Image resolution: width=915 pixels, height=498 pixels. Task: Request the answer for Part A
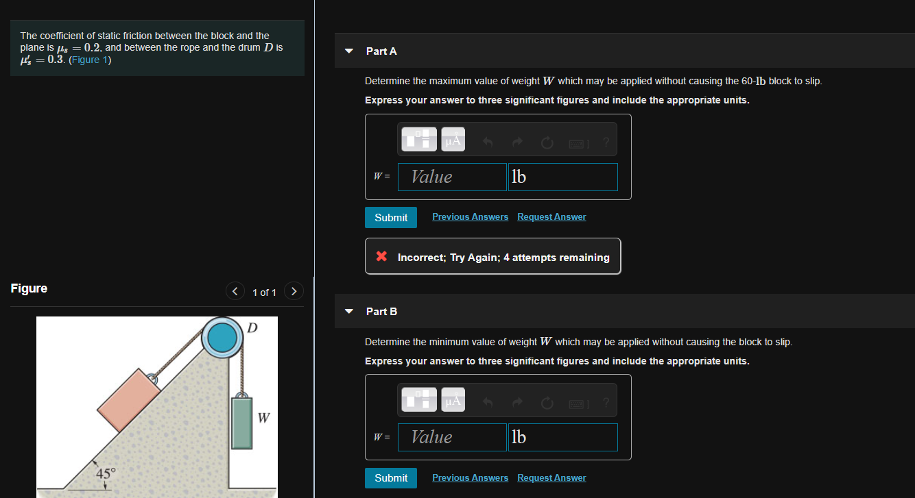pyautogui.click(x=551, y=217)
